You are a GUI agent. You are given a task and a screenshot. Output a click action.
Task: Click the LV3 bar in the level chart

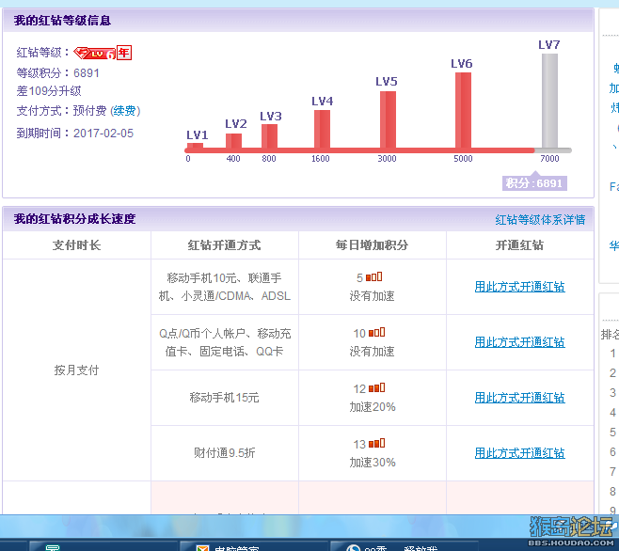[x=269, y=136]
